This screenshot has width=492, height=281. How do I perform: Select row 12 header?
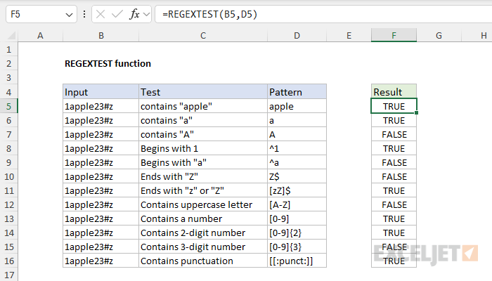tap(8, 204)
